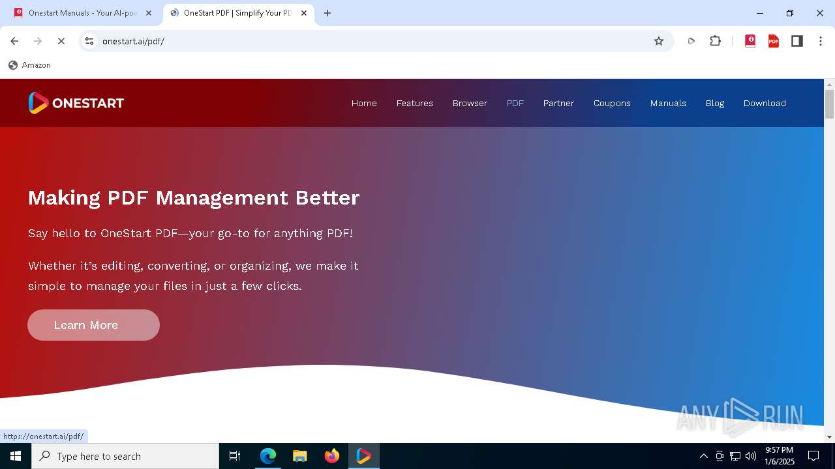Open Partner in the site menu
835x469 pixels.
[x=558, y=103]
